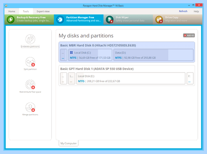Select small first partition on Hitachi Disk 0
Image resolution: width=207 pixels, height=154 pixels.
pyautogui.click(x=63, y=55)
